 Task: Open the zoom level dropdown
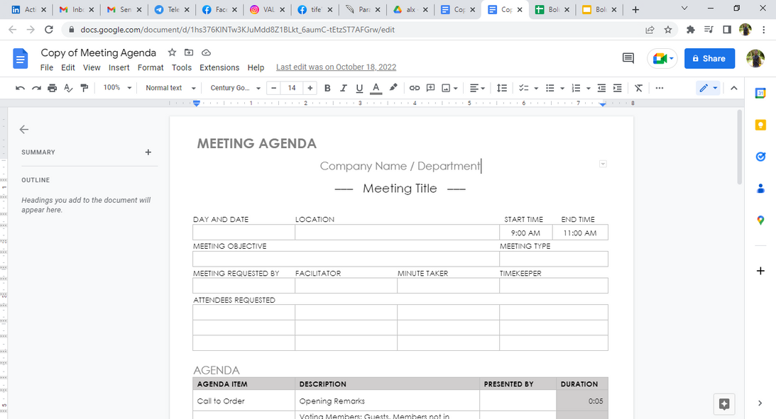click(x=117, y=88)
